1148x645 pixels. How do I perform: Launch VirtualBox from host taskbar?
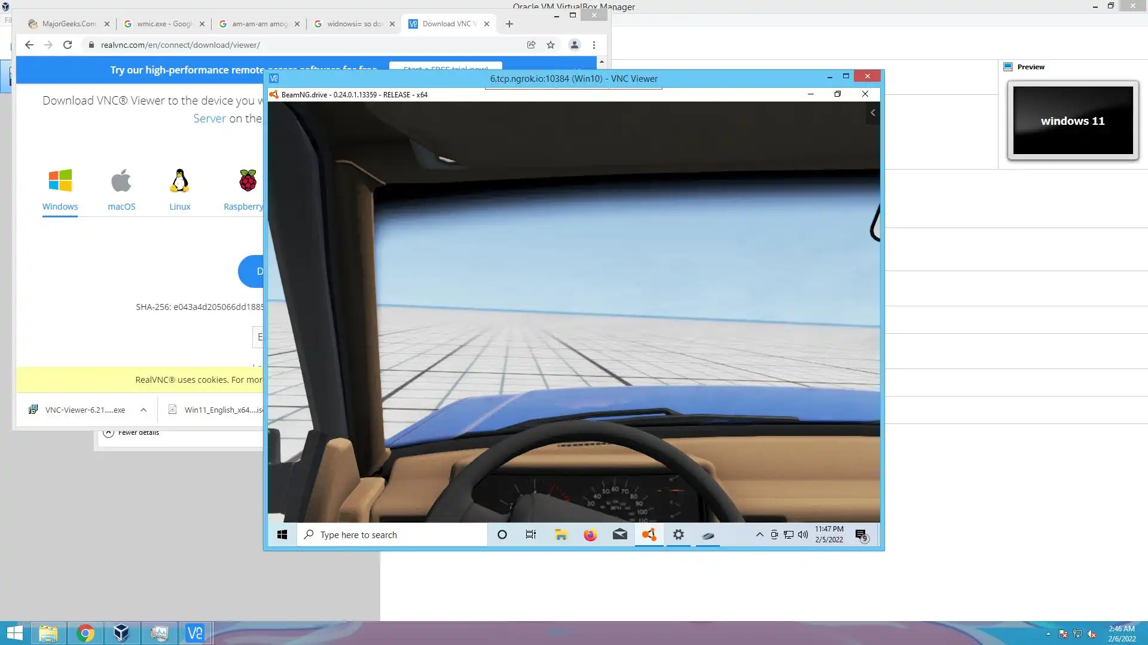click(x=121, y=632)
